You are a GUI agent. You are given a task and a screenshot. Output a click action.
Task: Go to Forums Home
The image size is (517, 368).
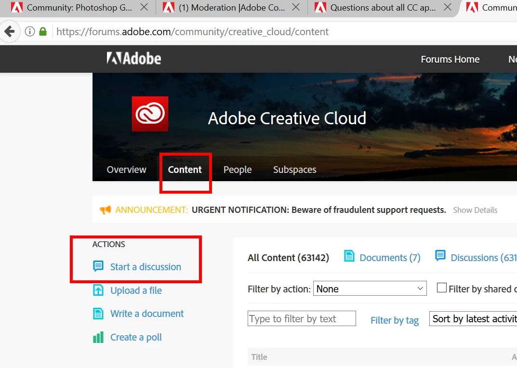[450, 59]
